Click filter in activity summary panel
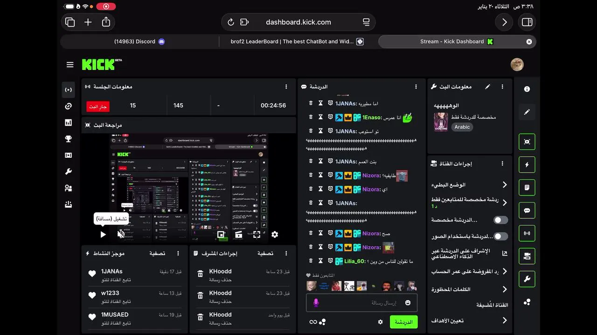This screenshot has height=335, width=597. (x=157, y=254)
